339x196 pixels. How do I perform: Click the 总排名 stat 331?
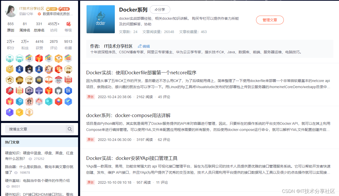pos(39,24)
